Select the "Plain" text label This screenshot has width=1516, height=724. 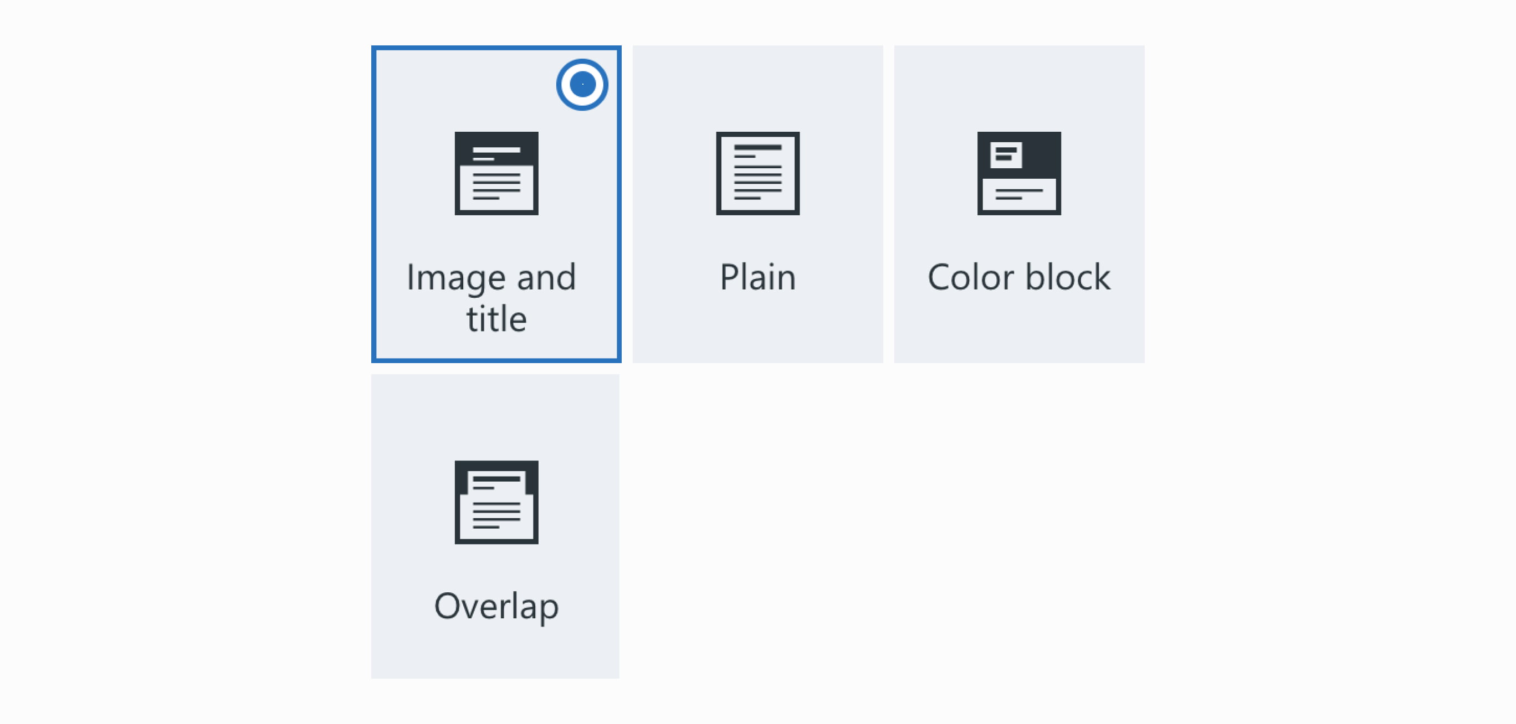(x=757, y=277)
